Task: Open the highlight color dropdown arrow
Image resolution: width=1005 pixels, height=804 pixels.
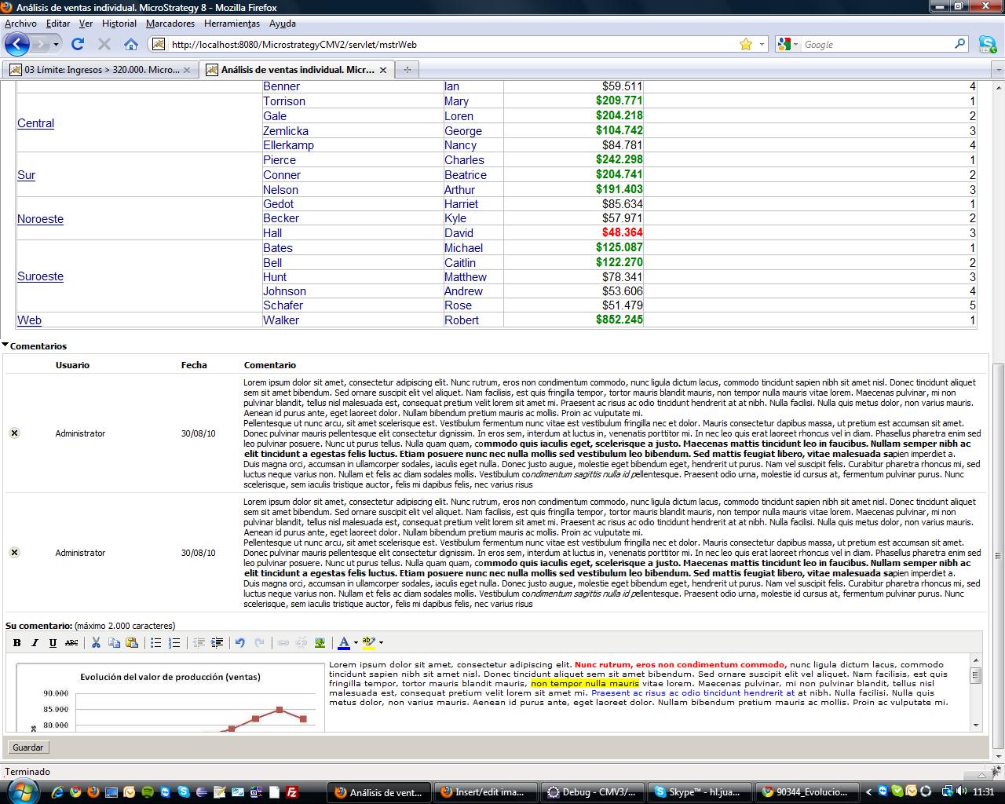Action: click(382, 643)
